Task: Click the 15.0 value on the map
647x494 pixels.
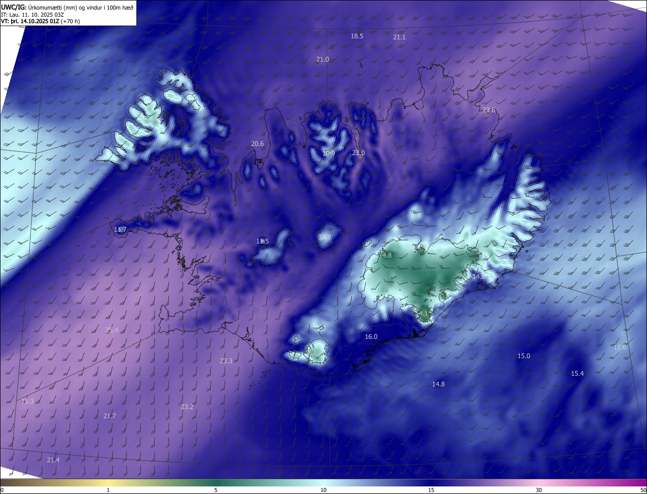Action: pyautogui.click(x=524, y=356)
